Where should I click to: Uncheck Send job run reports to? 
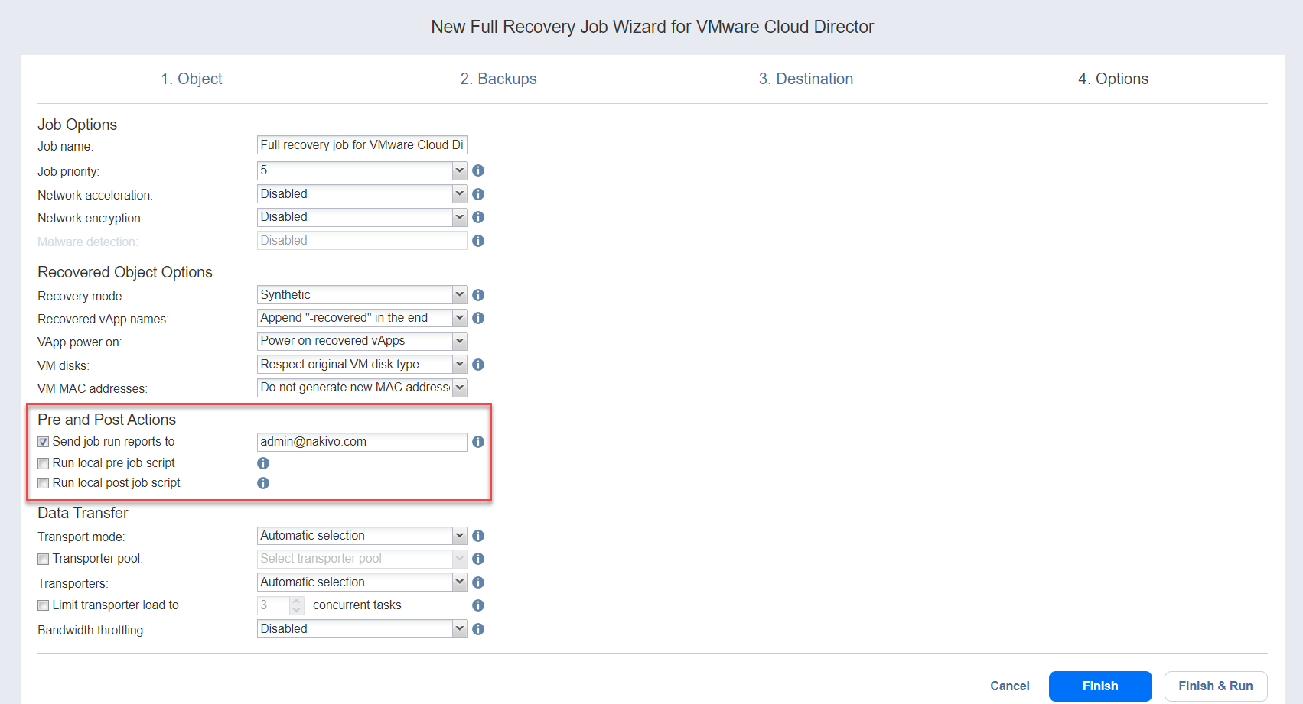pyautogui.click(x=44, y=442)
